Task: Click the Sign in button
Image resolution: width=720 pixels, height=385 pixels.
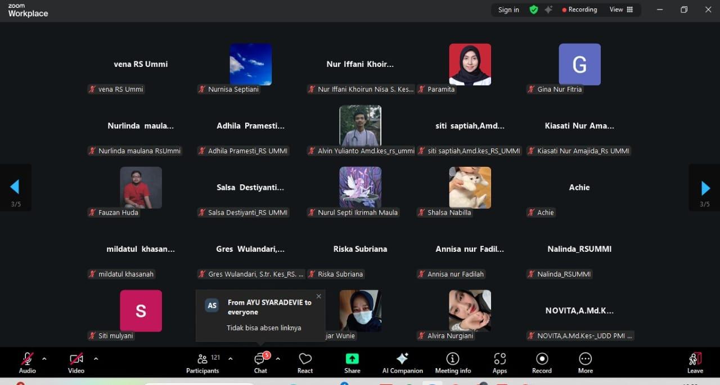Action: 508,10
